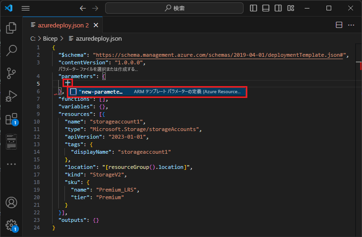Image resolution: width=362 pixels, height=237 pixels.
Task: Close the azuredeploy.json tab
Action: tap(96, 25)
